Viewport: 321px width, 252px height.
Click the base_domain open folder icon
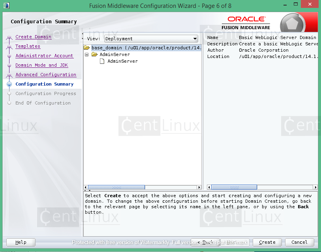pyautogui.click(x=87, y=48)
